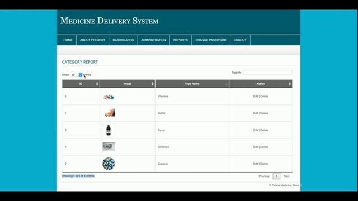This screenshot has width=358, height=201.
Task: Click Logout in the navigation bar
Action: point(240,40)
